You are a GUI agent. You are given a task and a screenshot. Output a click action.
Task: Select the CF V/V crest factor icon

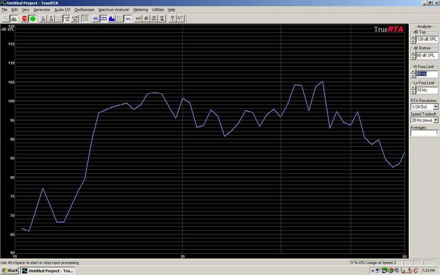[x=154, y=18]
